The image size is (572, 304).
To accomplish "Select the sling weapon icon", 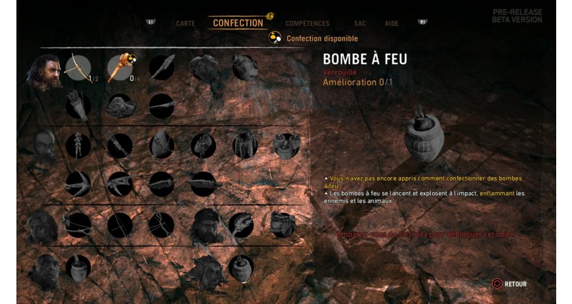I will coord(78,226).
